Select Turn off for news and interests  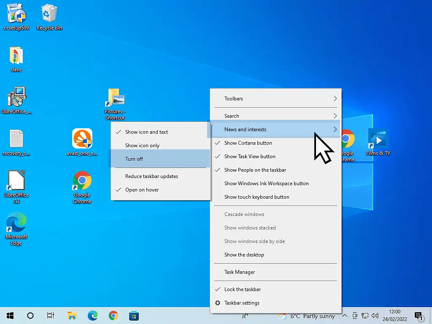(x=134, y=159)
